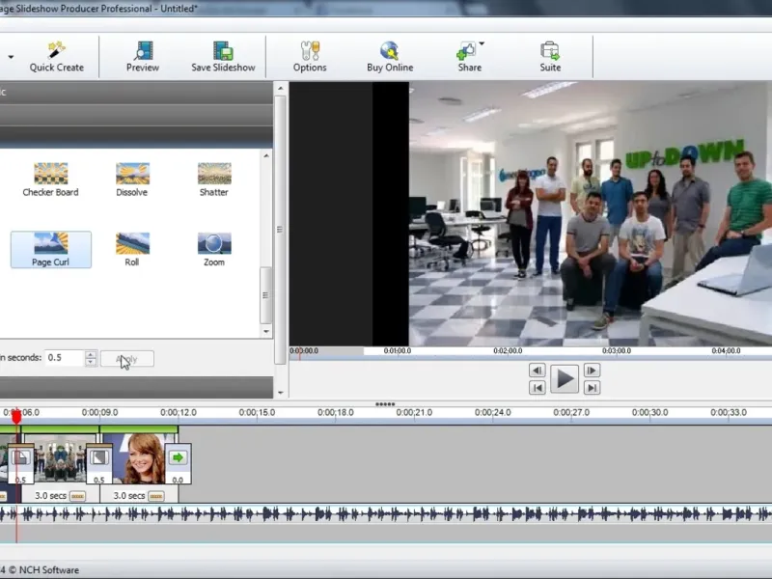
Task: Open the slideshow Preview
Action: (143, 50)
